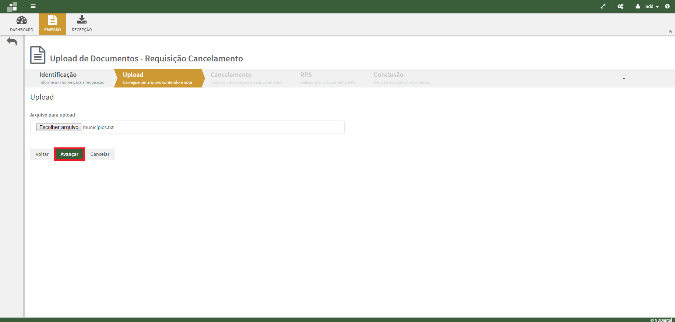
Task: Click the file upload input field
Action: 187,127
